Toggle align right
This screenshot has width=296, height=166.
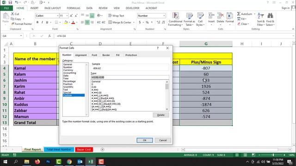pos(92,23)
